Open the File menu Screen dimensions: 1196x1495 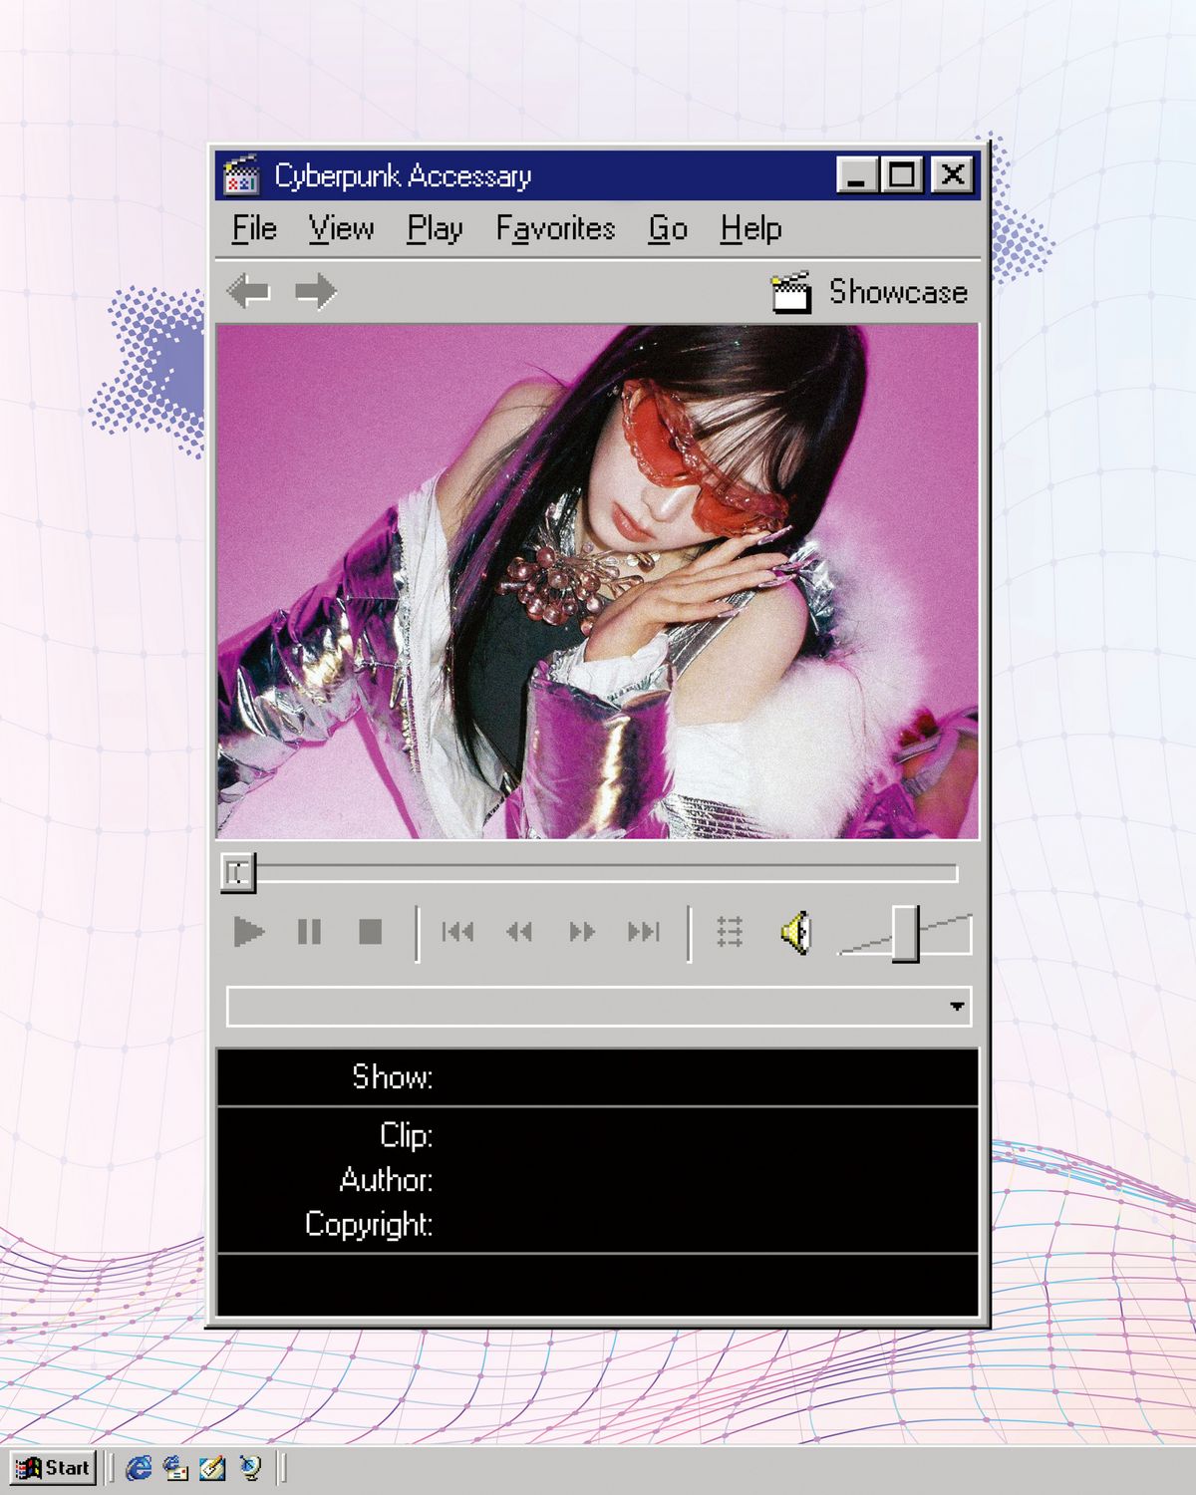(254, 229)
